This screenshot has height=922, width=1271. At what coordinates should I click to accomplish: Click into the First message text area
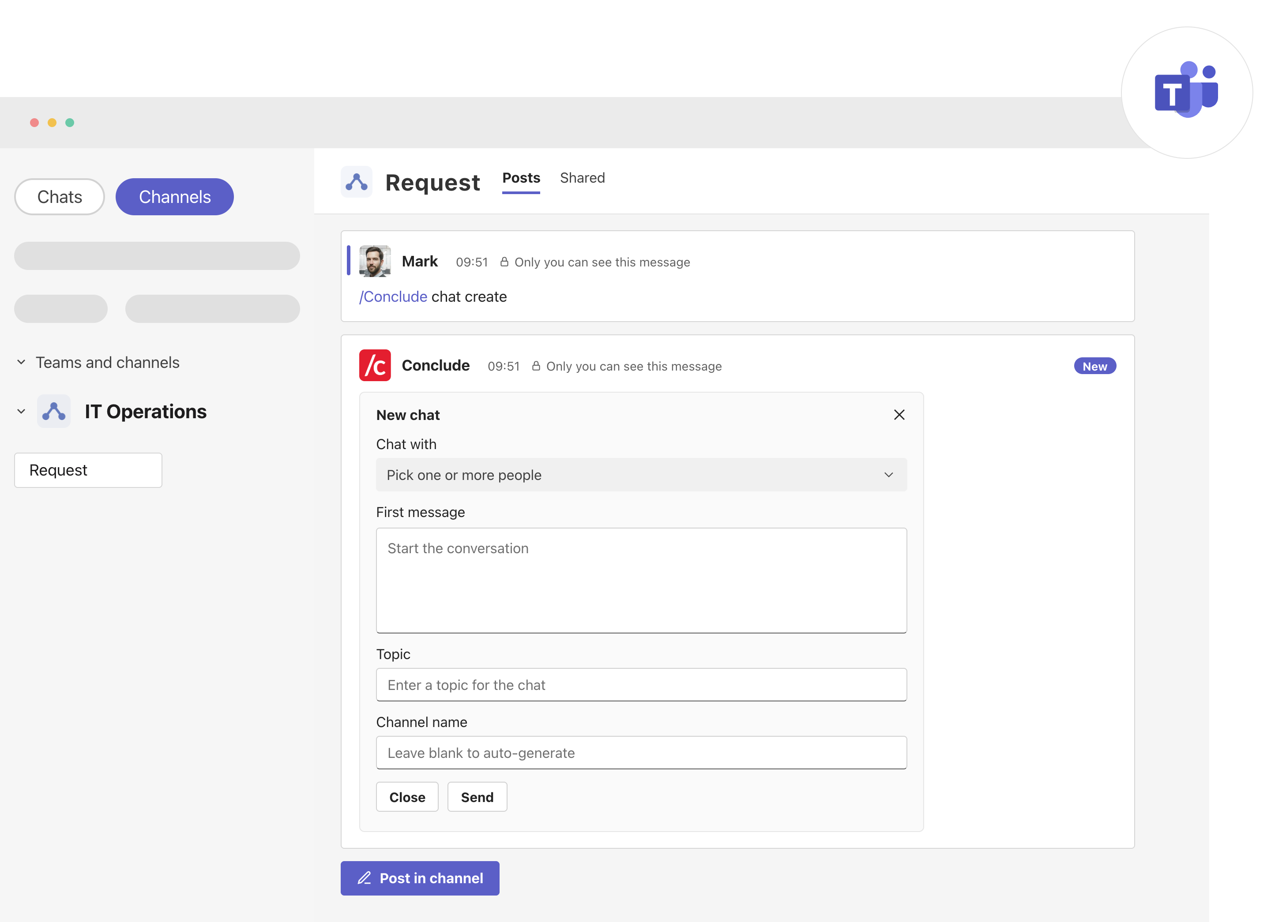click(641, 580)
